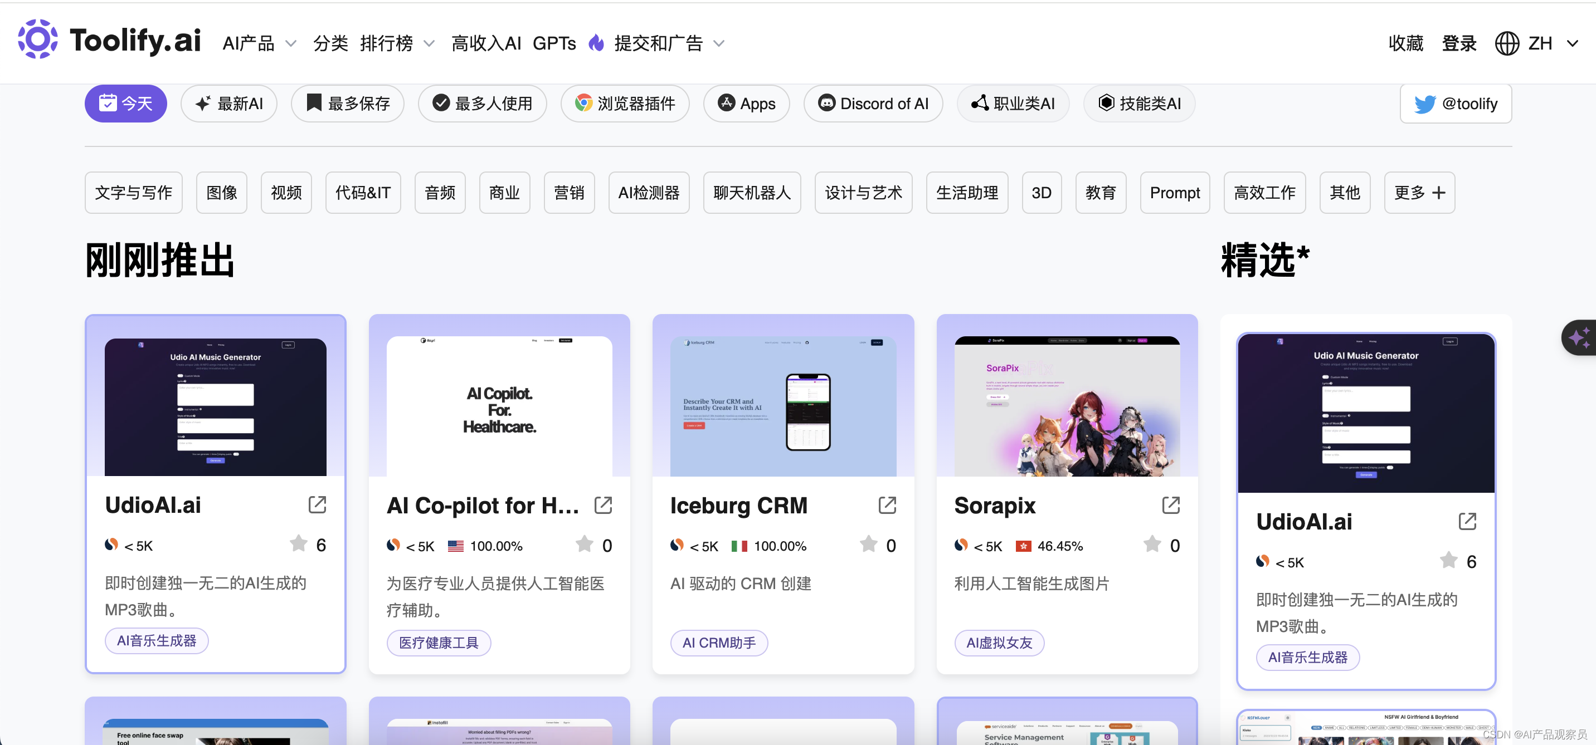
Task: Expand the 提交和广告 dropdown
Action: pos(719,43)
